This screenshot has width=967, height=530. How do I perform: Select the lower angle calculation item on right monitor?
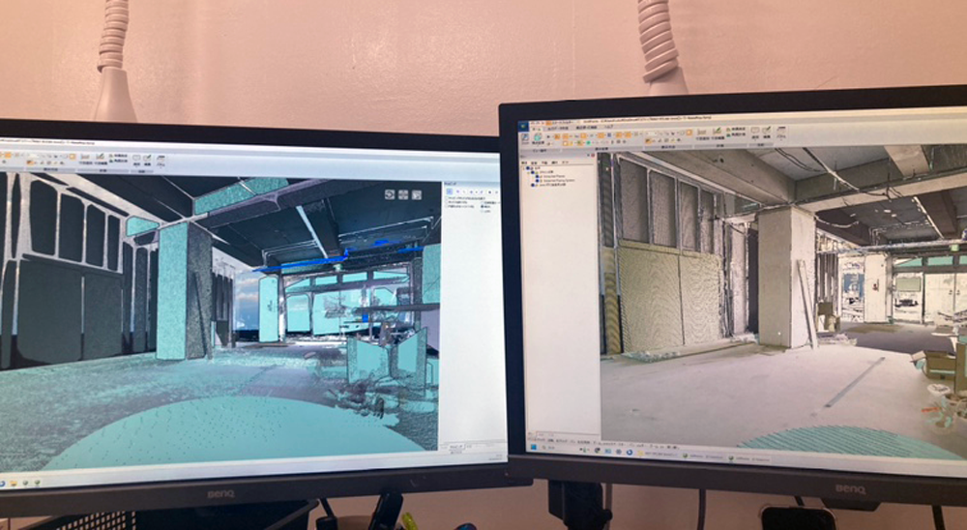736,134
